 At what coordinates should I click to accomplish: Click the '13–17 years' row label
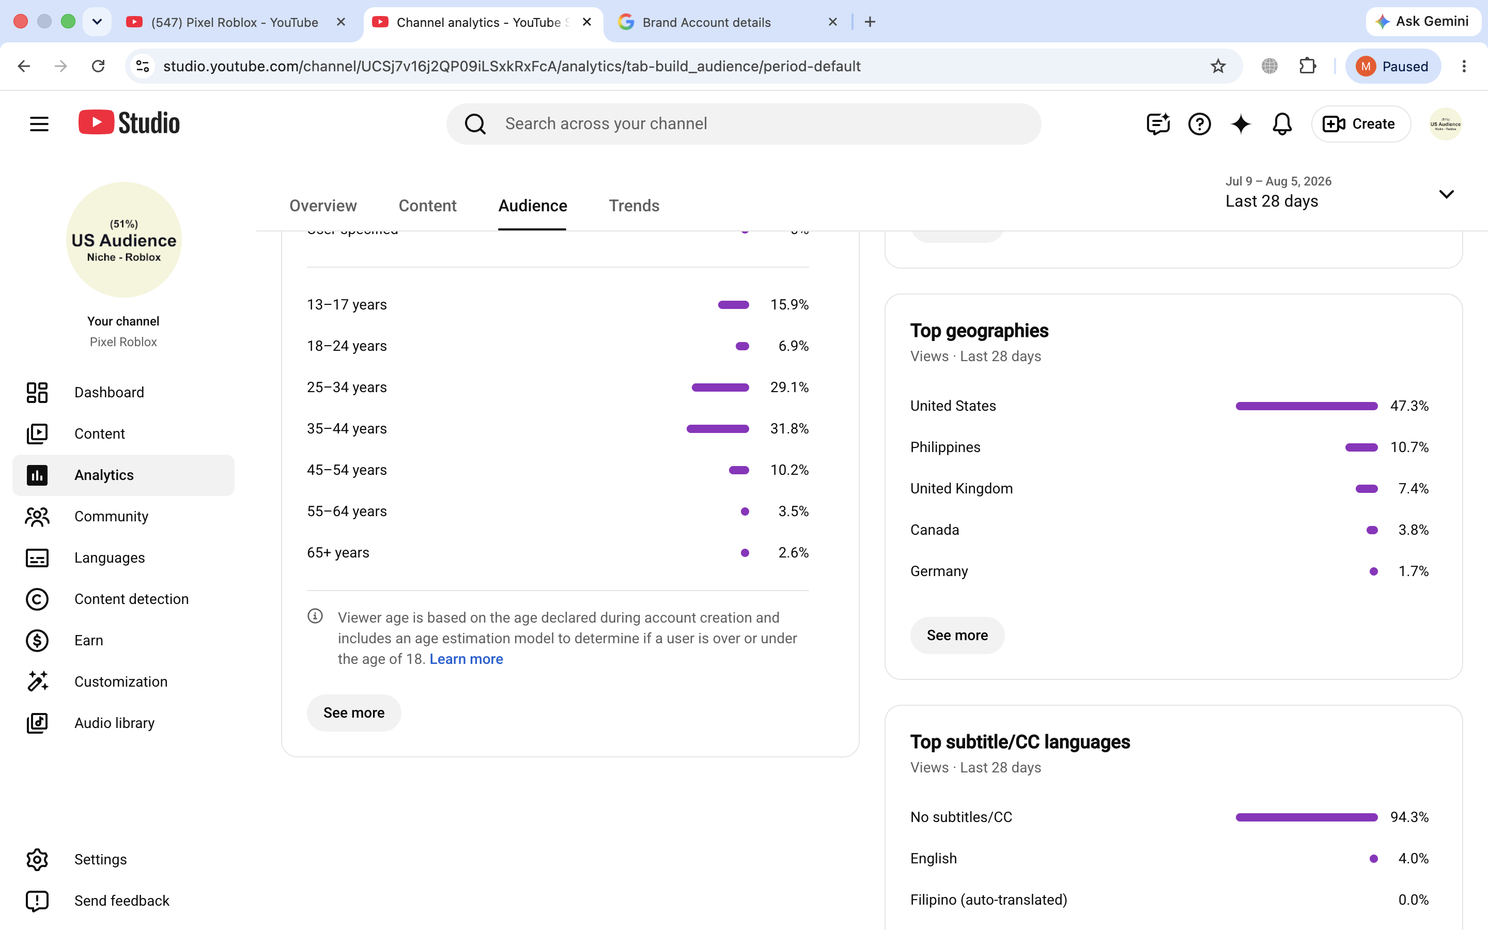[x=347, y=304]
